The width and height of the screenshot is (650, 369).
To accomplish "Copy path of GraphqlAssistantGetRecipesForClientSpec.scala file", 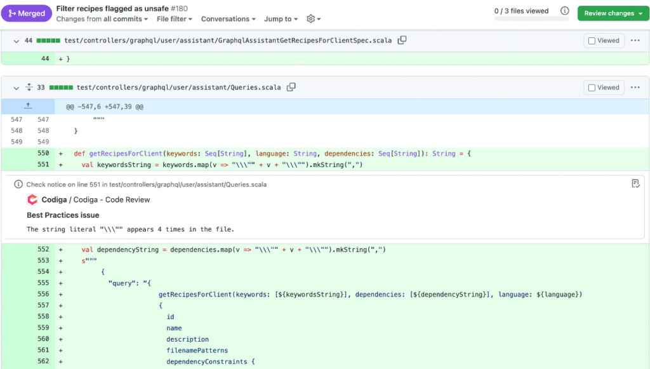I will click(402, 40).
